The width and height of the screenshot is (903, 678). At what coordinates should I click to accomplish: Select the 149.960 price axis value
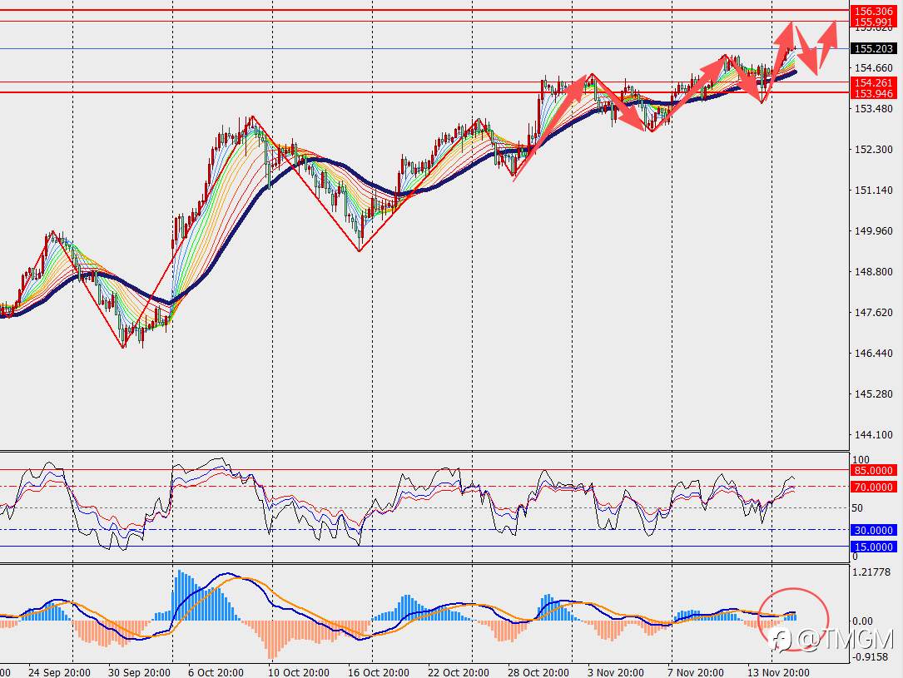point(874,231)
